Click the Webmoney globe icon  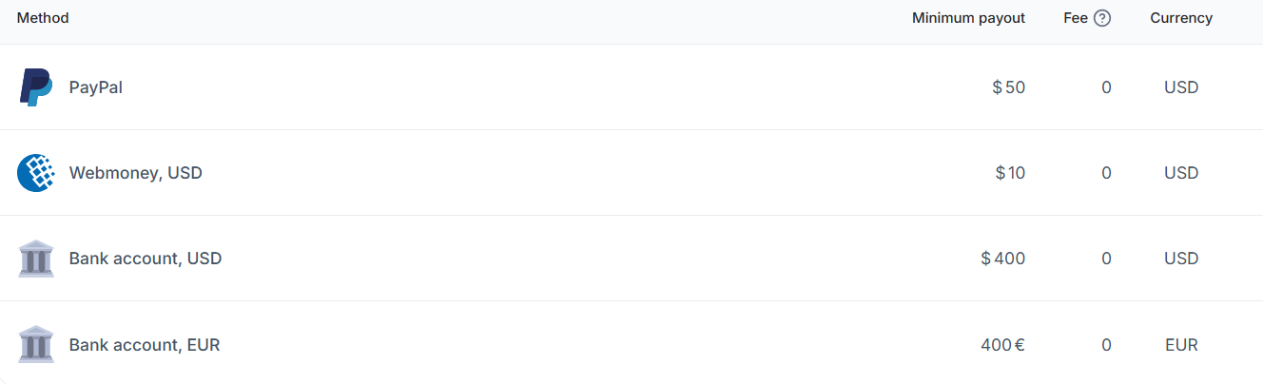click(36, 173)
